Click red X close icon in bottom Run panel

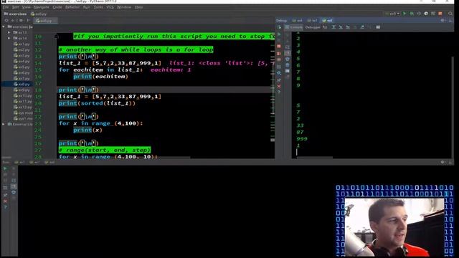tap(5, 201)
